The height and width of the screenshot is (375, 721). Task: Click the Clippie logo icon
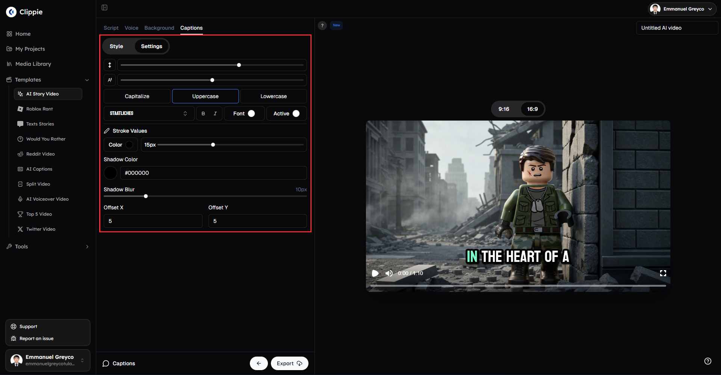11,12
